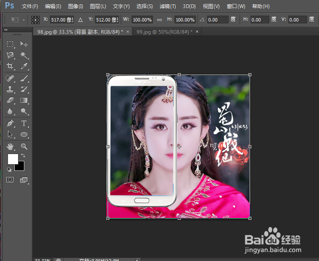Screen dimensions: 319x261
Task: Select the Rectangular Marquee tool
Action: click(10, 44)
